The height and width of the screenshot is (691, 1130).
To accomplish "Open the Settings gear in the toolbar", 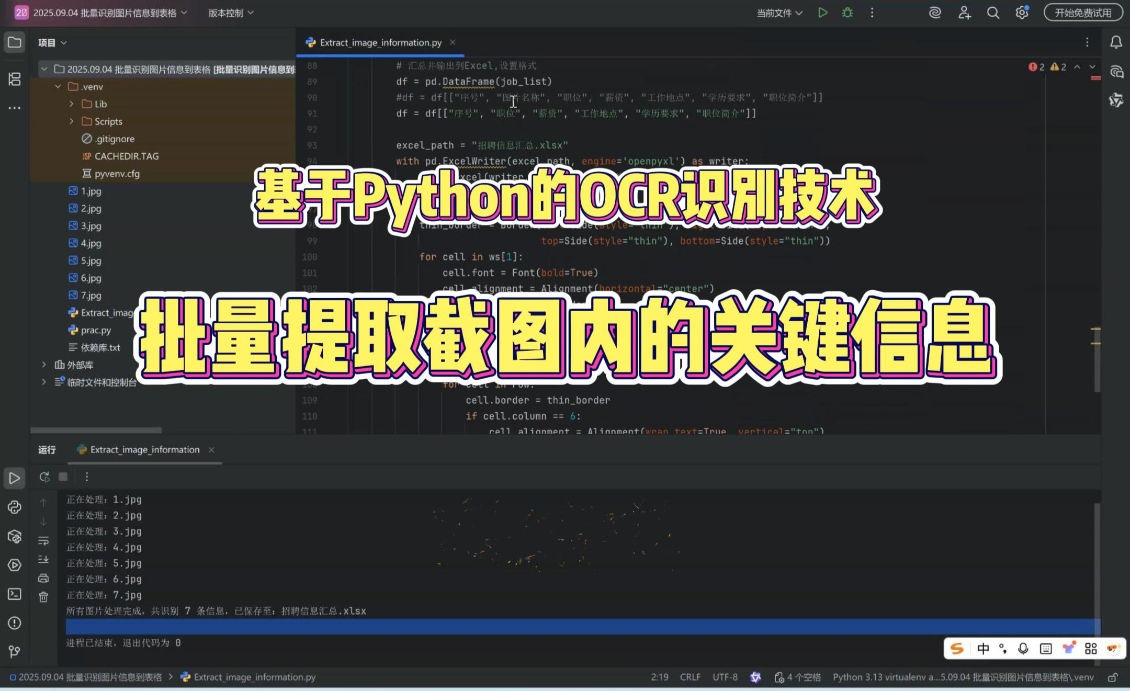I will click(x=1022, y=13).
